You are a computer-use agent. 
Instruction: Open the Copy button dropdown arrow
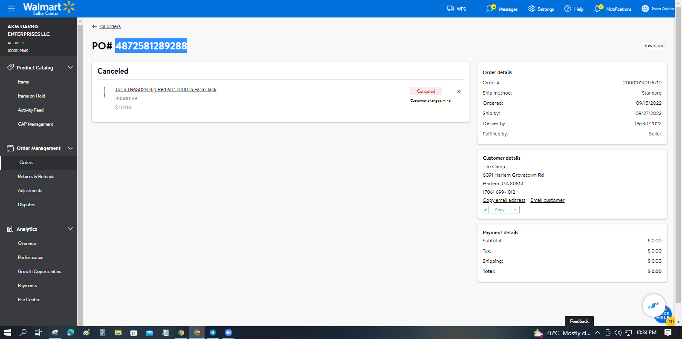point(515,210)
